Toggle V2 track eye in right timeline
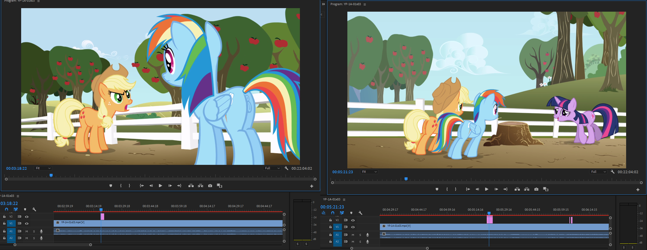647x250 pixels. 353,220
